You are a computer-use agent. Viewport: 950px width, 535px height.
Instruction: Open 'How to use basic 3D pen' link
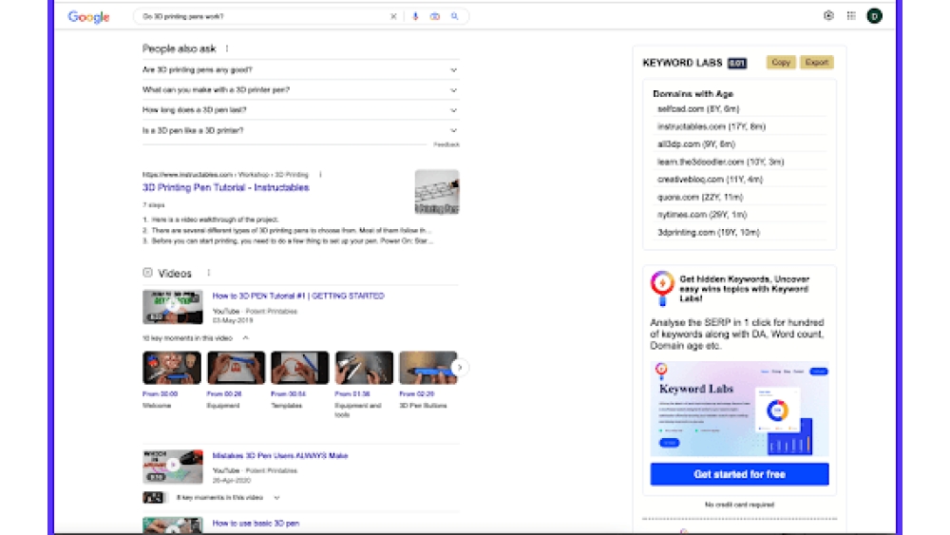click(256, 523)
